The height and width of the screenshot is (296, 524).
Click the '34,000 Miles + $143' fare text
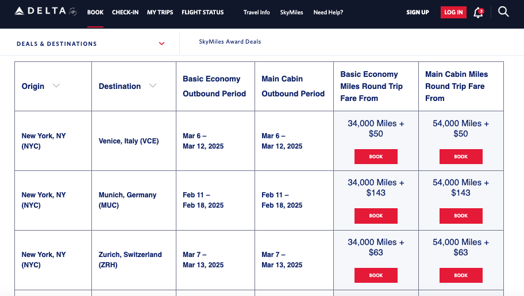click(x=376, y=188)
